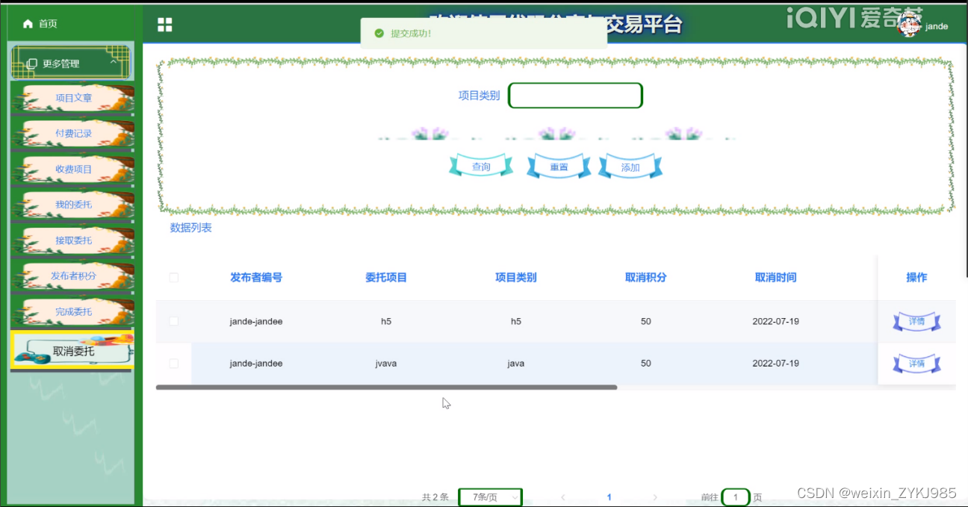Collapse the 更多管理 menu chevron
The width and height of the screenshot is (968, 507).
pos(114,63)
